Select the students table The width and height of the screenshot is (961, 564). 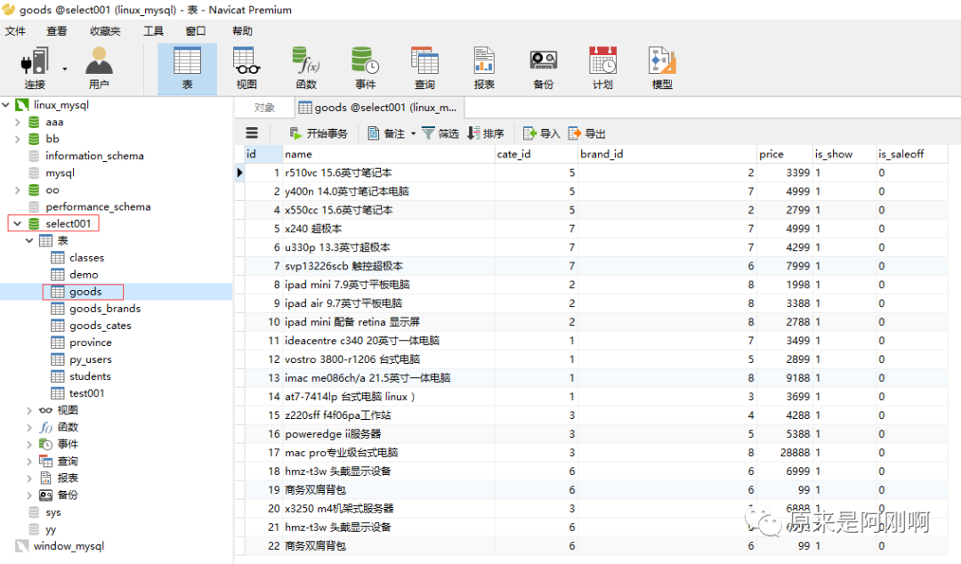[x=90, y=376]
